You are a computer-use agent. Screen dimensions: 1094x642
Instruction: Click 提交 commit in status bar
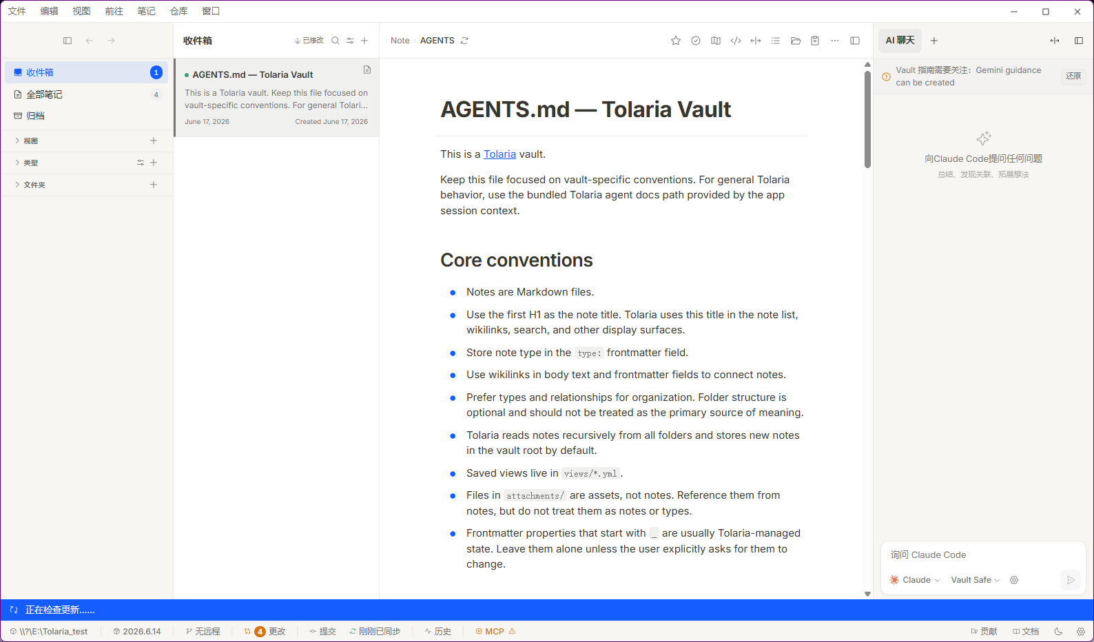(322, 631)
